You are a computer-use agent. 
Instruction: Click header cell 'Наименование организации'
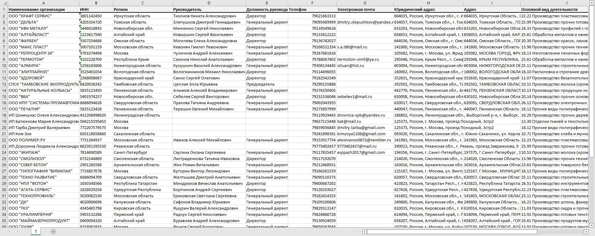coord(43,9)
